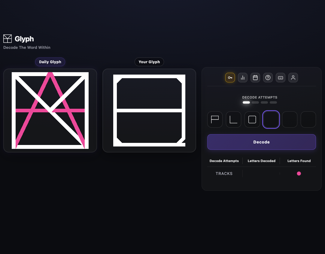This screenshot has width=325, height=254.
Task: Open the keyboard settings icon
Action: (280, 78)
